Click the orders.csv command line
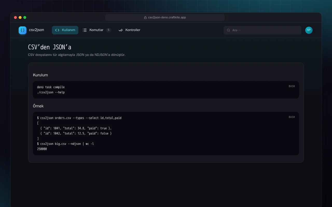332x207 pixels. (79, 118)
